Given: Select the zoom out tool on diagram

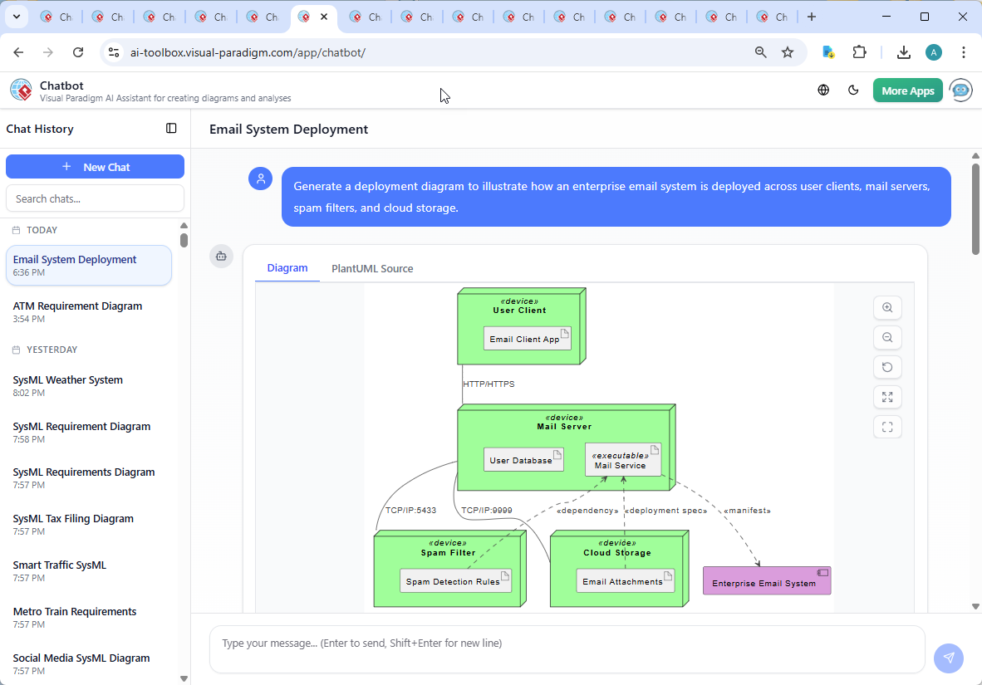Looking at the screenshot, I should tap(887, 337).
